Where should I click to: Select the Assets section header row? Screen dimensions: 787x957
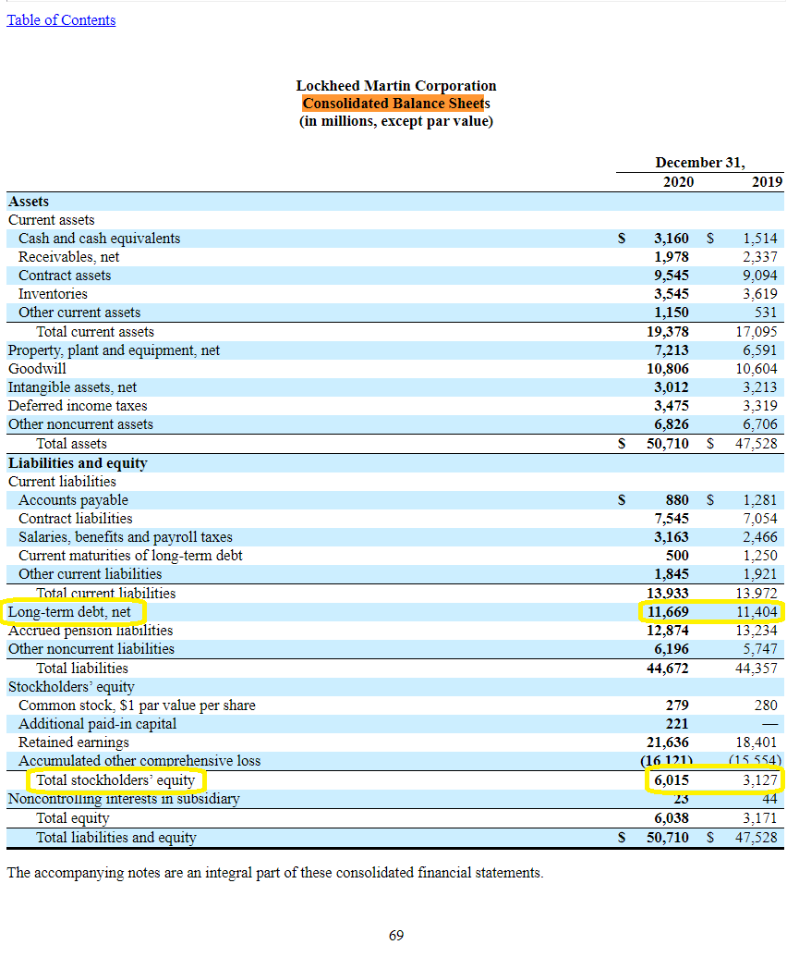(27, 201)
